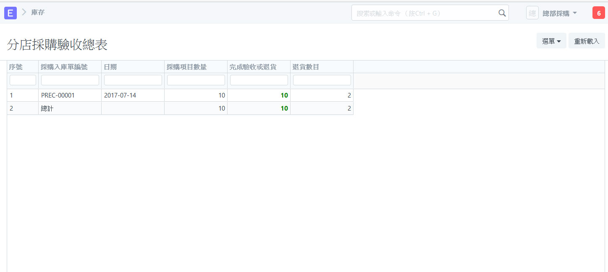Screen dimensions: 608x272
Task: Select the 總計 total row cell
Action: pyautogui.click(x=47, y=108)
